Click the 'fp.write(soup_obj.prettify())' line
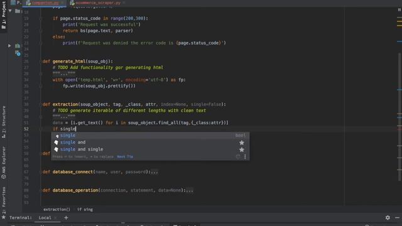 99,86
